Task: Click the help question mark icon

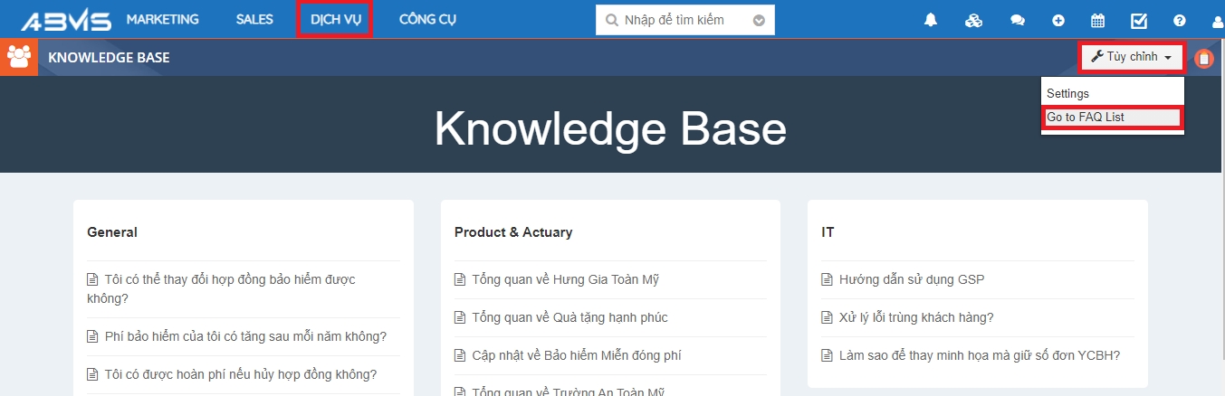Action: tap(1180, 20)
